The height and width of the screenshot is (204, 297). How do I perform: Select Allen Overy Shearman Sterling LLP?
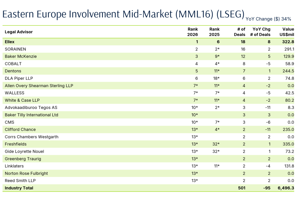[x=39, y=86]
